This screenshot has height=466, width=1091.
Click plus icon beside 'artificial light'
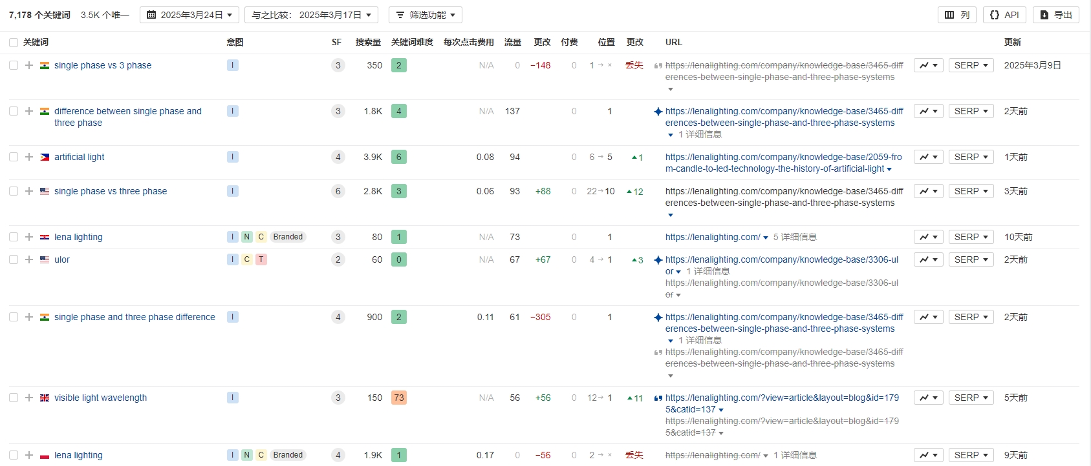pyautogui.click(x=29, y=157)
